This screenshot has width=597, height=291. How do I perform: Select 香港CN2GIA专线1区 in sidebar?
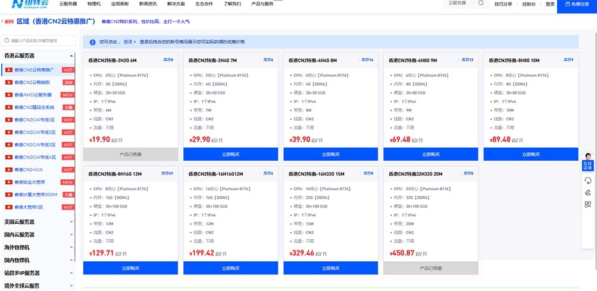pos(35,120)
